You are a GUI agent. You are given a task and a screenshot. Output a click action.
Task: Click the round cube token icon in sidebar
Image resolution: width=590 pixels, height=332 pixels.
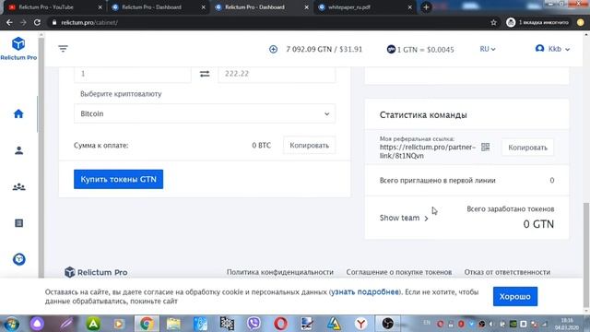pyautogui.click(x=18, y=259)
